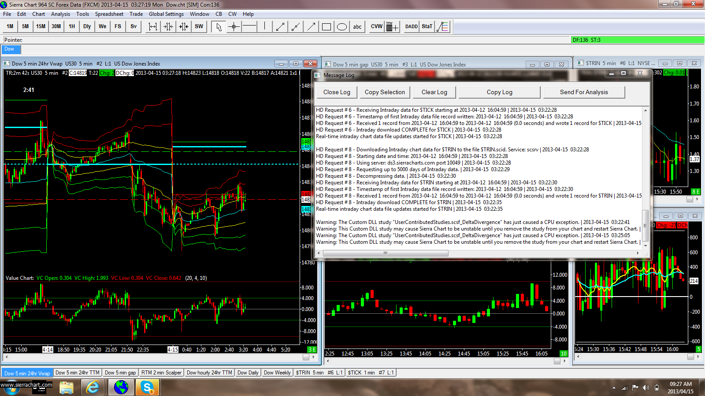
Task: Switch to 1H hourly bars
Action: [72, 26]
